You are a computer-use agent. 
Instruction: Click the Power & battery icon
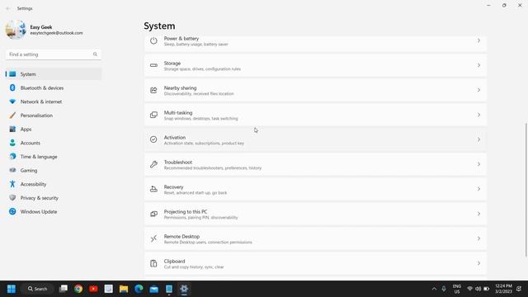pos(153,40)
